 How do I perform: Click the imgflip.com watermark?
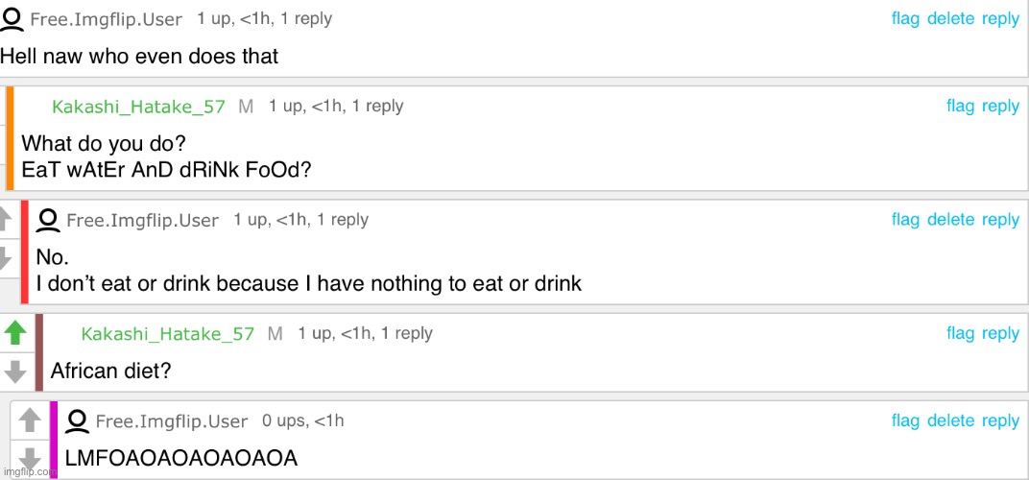click(x=25, y=471)
